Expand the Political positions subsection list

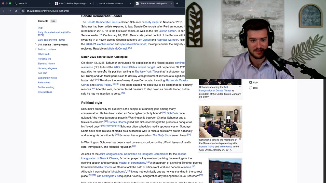(x=36, y=49)
